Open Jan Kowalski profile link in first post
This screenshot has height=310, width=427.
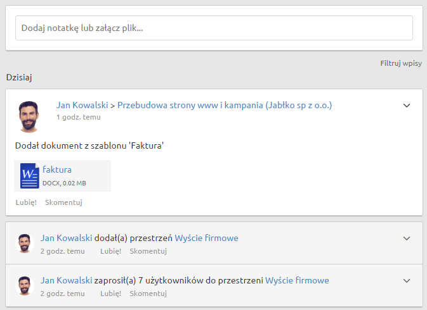point(82,105)
